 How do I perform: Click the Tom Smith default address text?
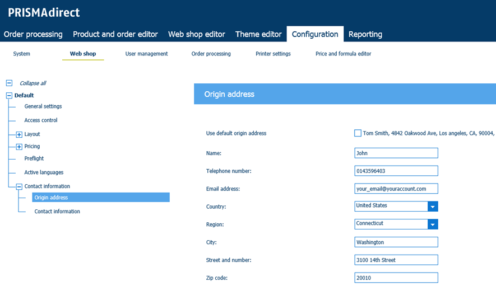click(429, 133)
